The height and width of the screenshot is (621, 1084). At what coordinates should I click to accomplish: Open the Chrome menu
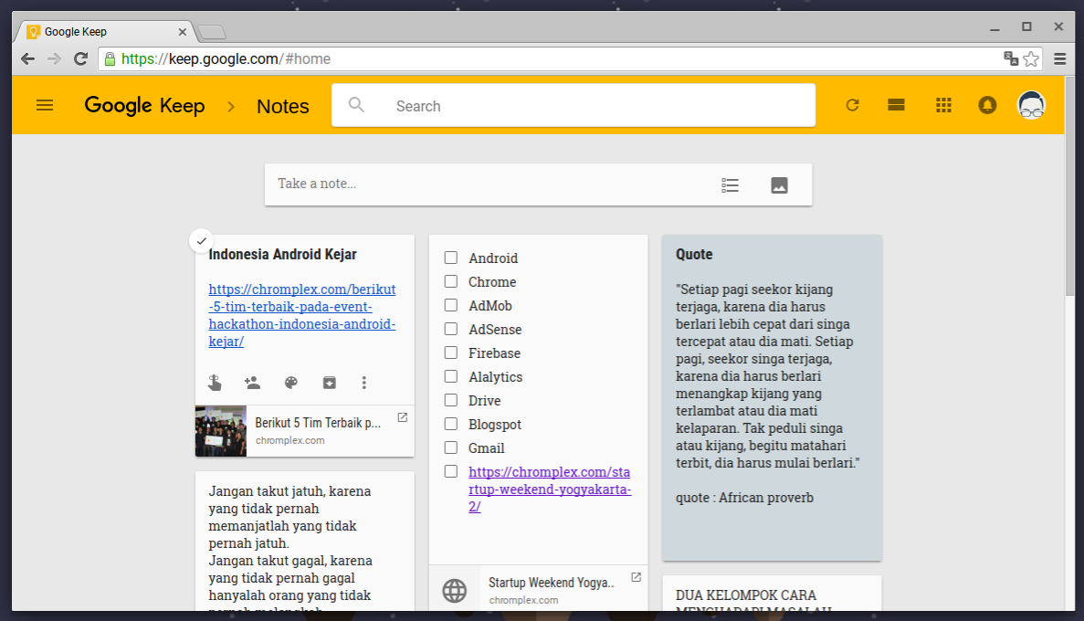click(1060, 58)
